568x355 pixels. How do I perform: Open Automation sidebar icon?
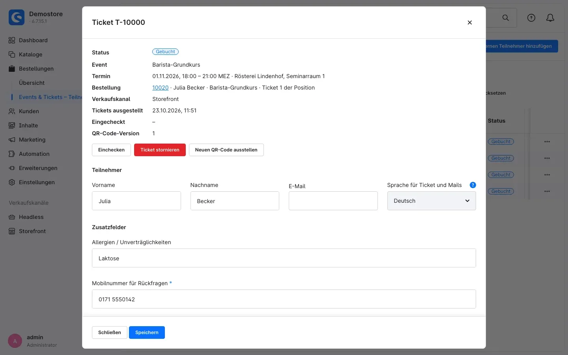click(x=12, y=154)
